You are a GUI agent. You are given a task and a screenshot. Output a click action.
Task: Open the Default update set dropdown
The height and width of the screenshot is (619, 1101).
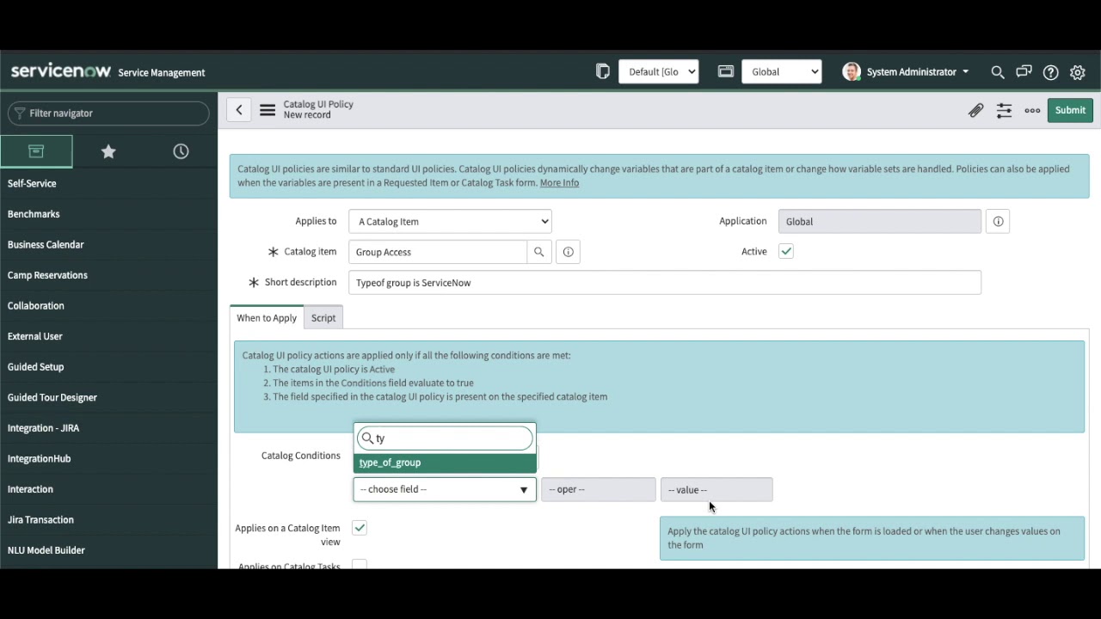(x=658, y=71)
